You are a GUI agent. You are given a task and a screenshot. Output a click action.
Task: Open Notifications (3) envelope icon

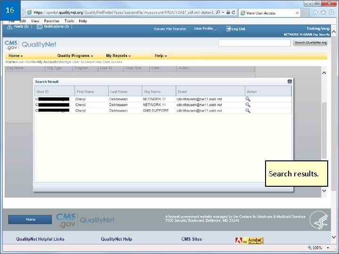point(40,27)
